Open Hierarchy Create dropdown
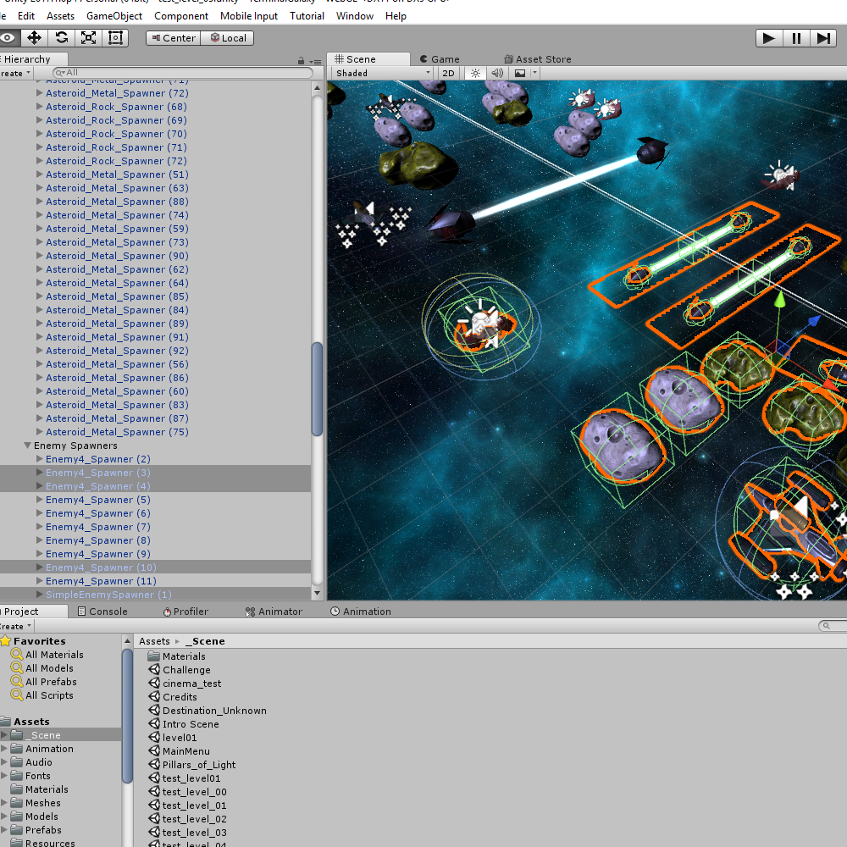Viewport: 847px width, 847px height. 15,73
